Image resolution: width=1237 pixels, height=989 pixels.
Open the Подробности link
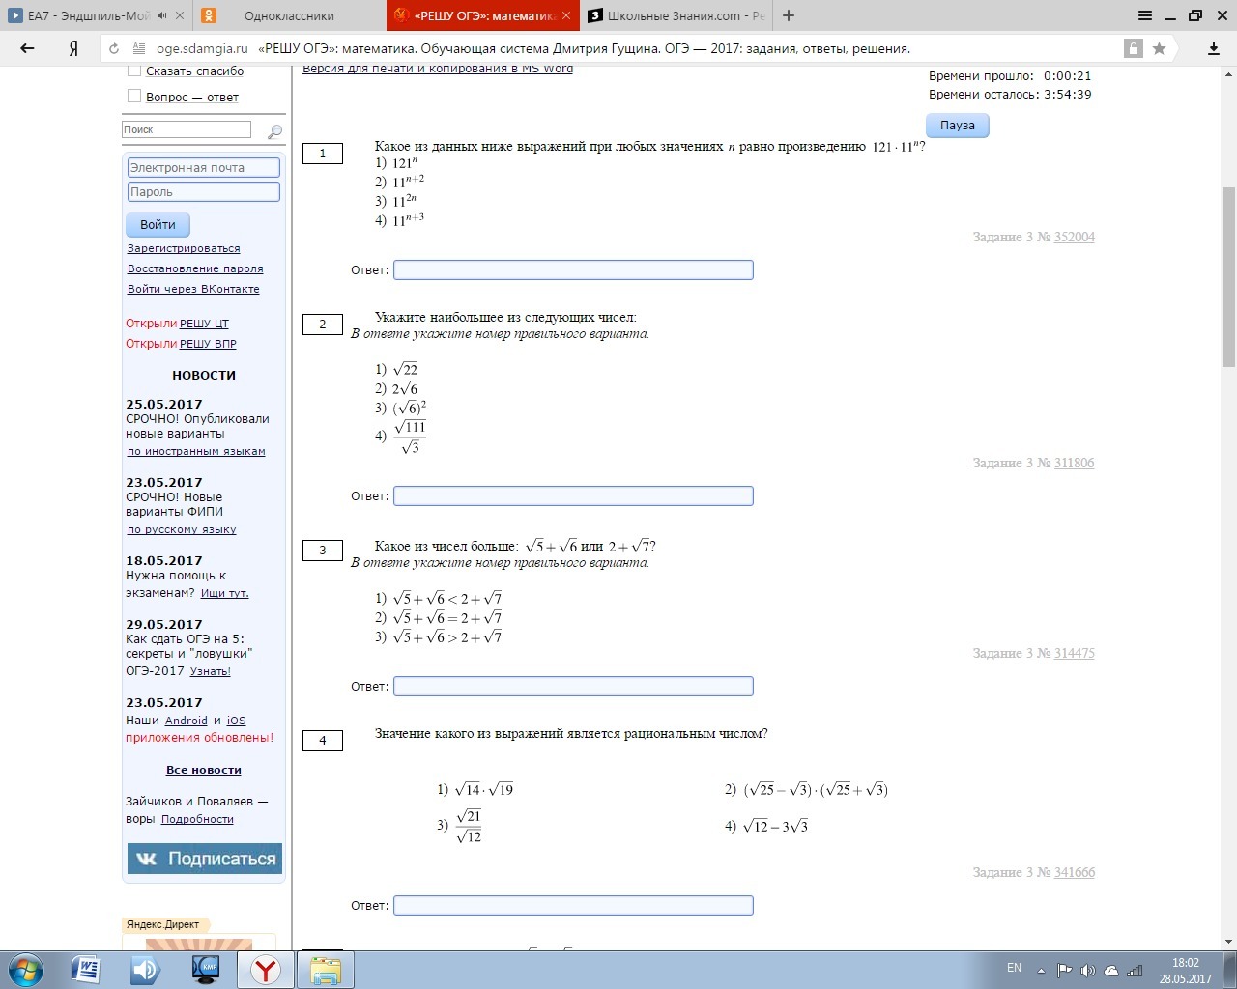pyautogui.click(x=197, y=819)
